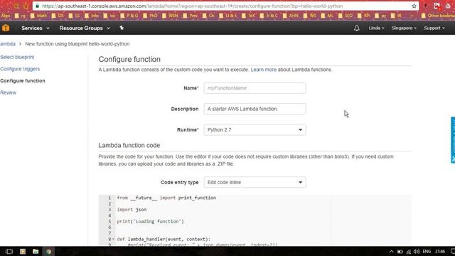Click the Description input field
The height and width of the screenshot is (256, 455).
(255, 109)
